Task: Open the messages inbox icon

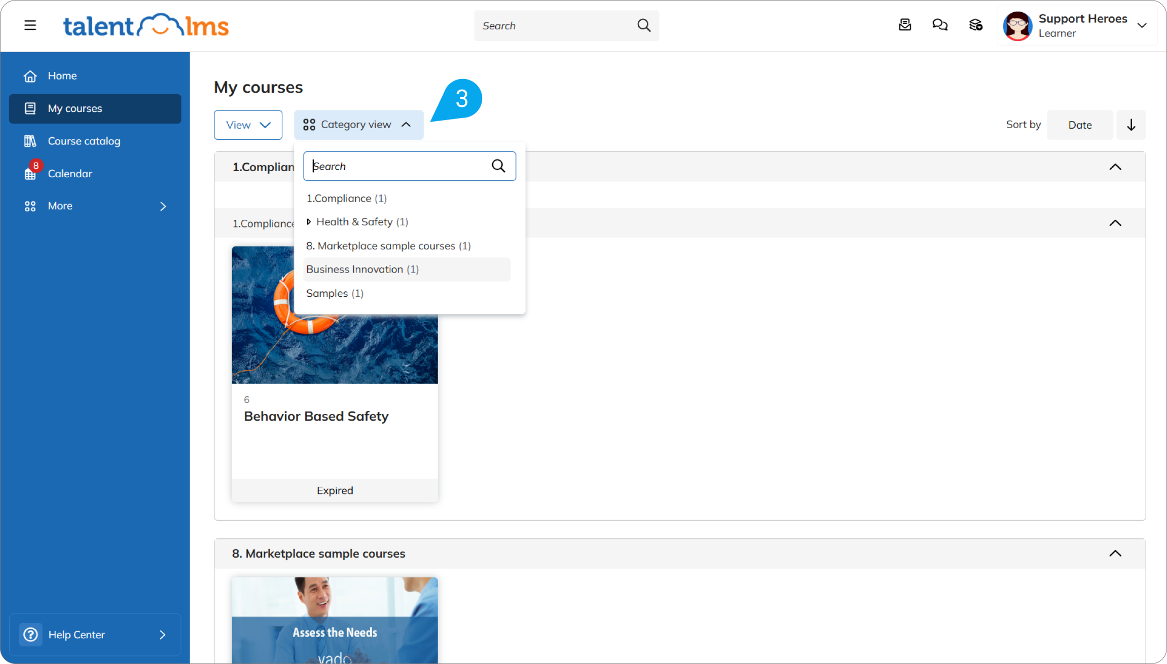Action: (905, 25)
